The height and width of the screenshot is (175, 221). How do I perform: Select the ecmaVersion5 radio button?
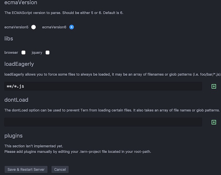coord(33,27)
